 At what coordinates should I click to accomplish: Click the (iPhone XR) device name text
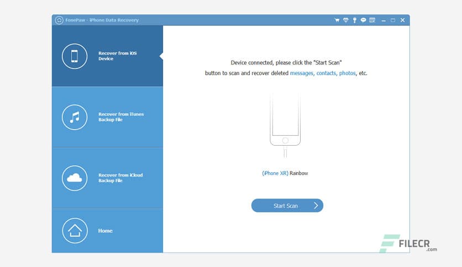pos(275,173)
